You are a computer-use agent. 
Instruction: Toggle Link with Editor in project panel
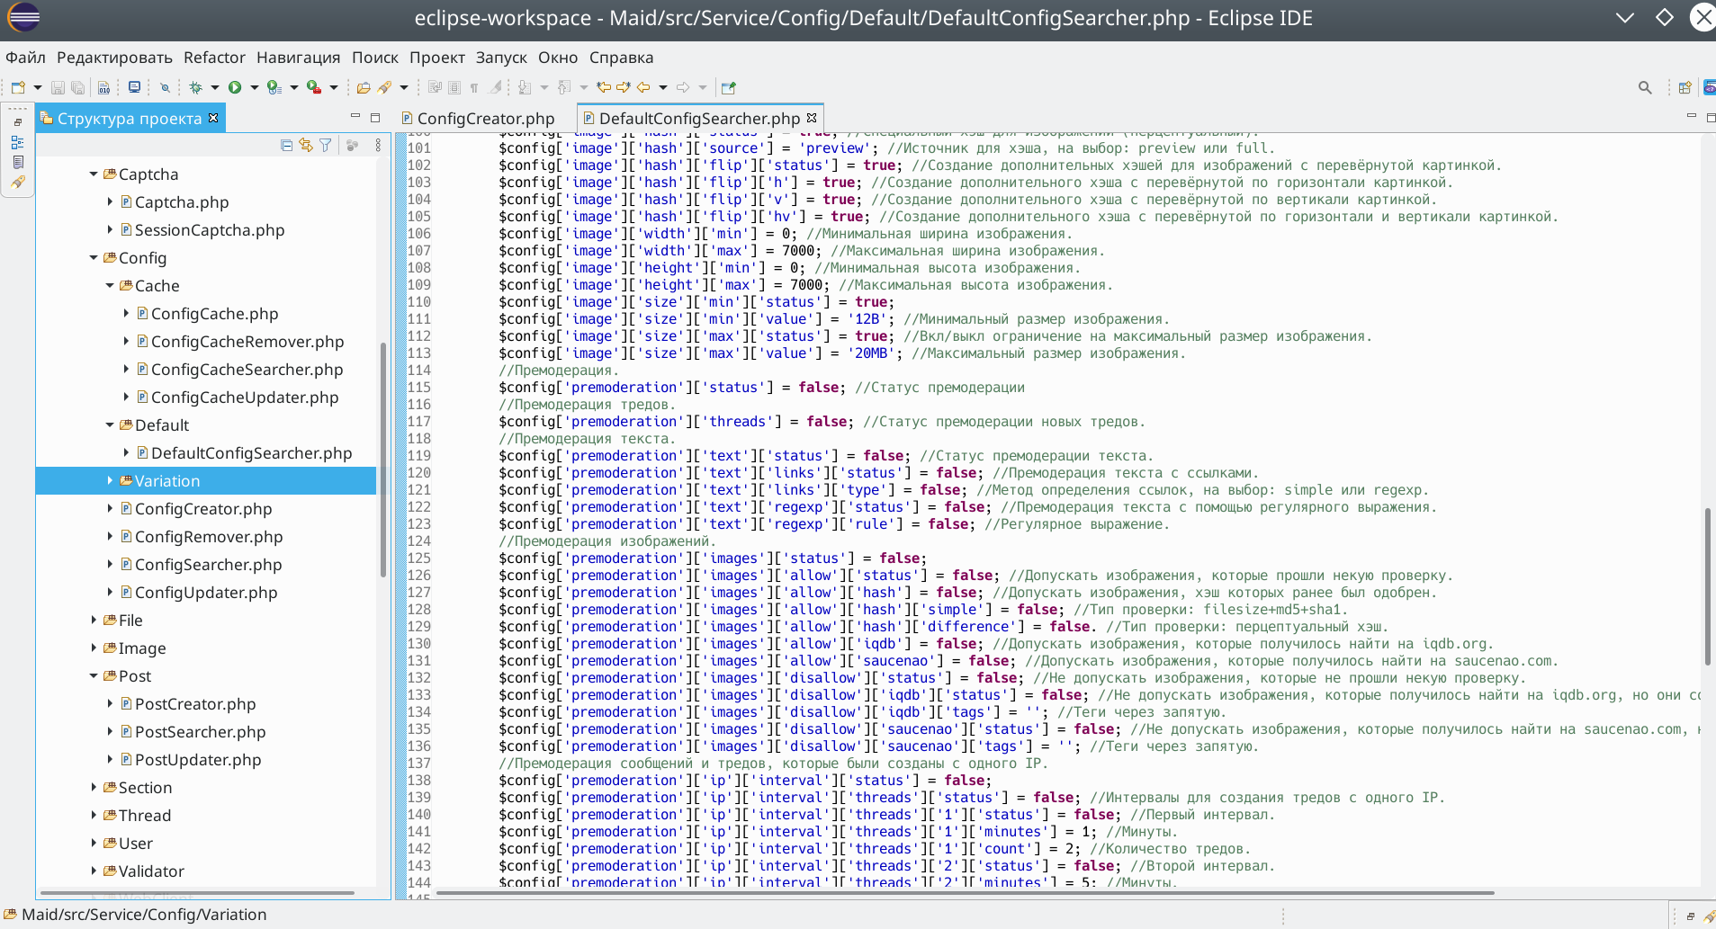pos(306,145)
